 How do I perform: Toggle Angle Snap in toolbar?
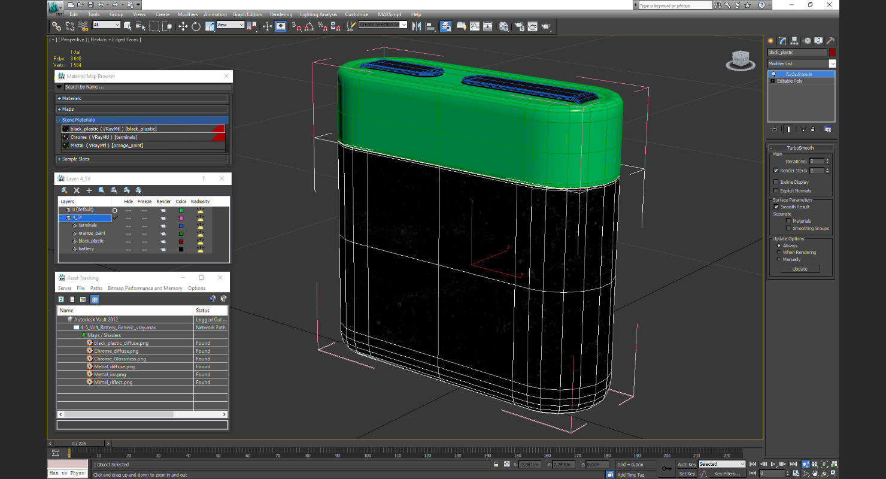pos(309,26)
